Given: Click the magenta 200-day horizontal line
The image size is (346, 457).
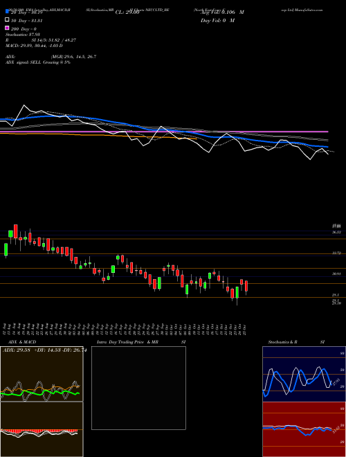Looking at the screenshot, I should [x=164, y=132].
